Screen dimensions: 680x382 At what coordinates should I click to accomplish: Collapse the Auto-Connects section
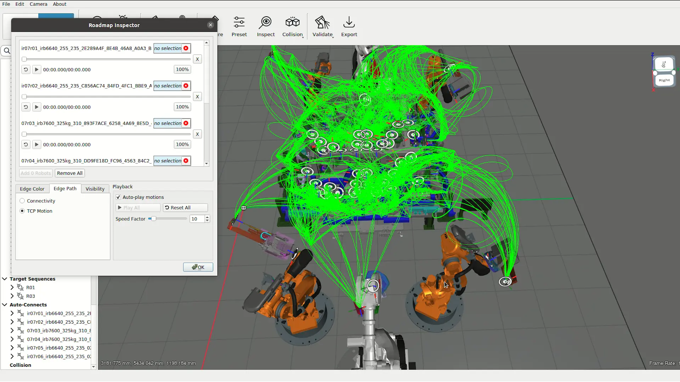click(5, 305)
